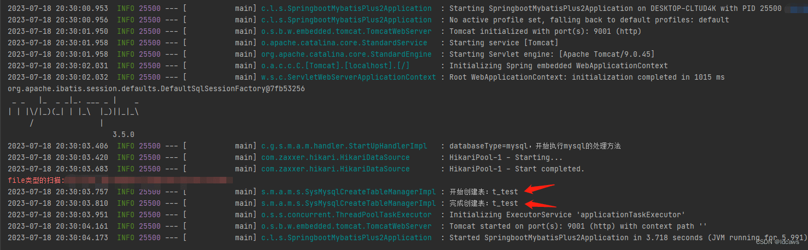Click the org.apache.catalina.core.StandardEngine logger name
The width and height of the screenshot is (808, 250).
pos(346,54)
